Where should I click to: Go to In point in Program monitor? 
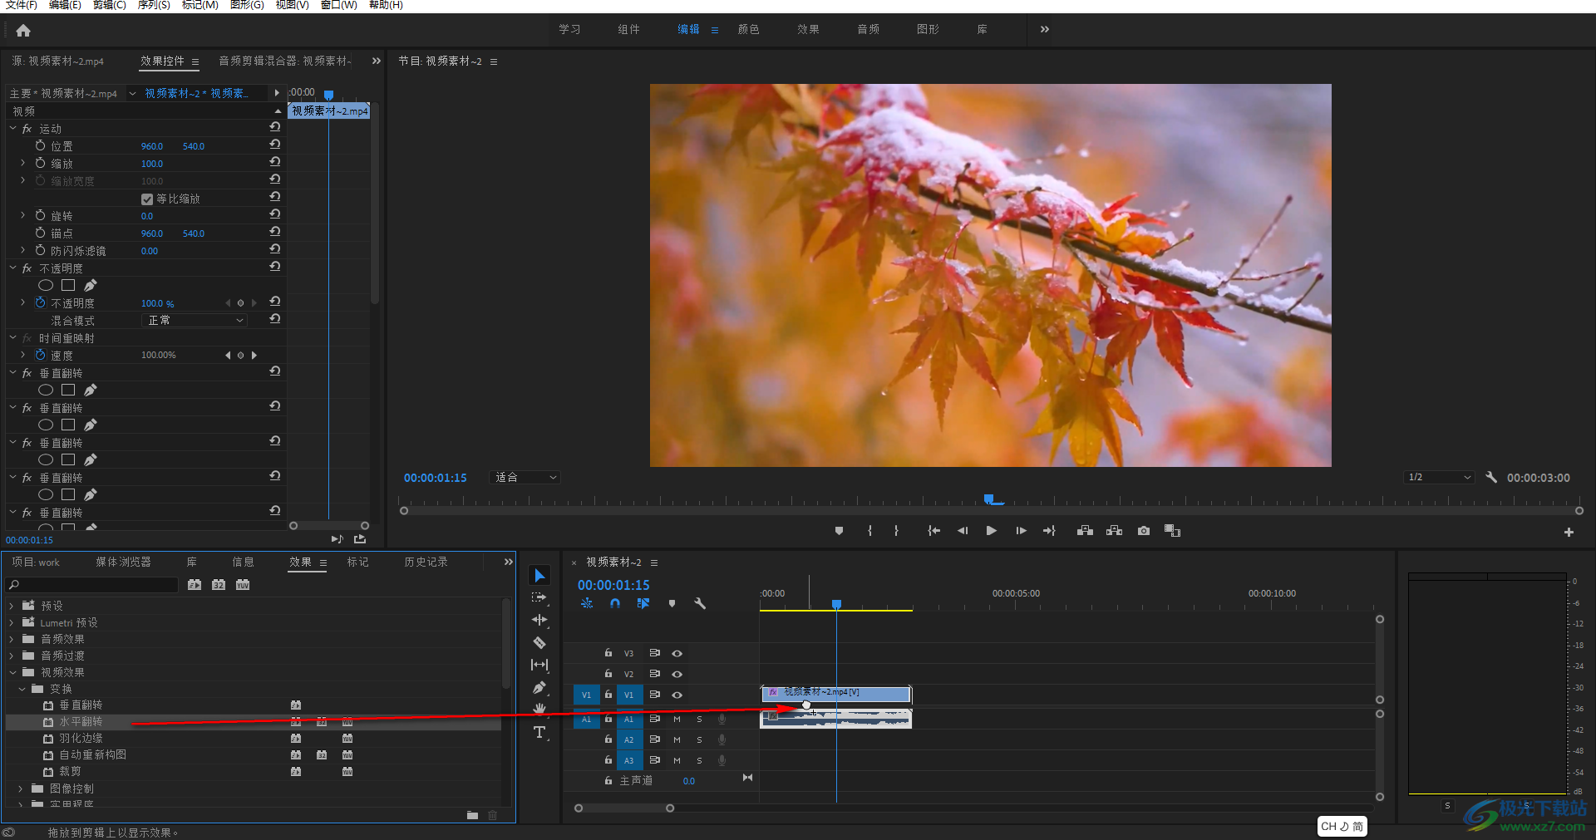click(933, 531)
